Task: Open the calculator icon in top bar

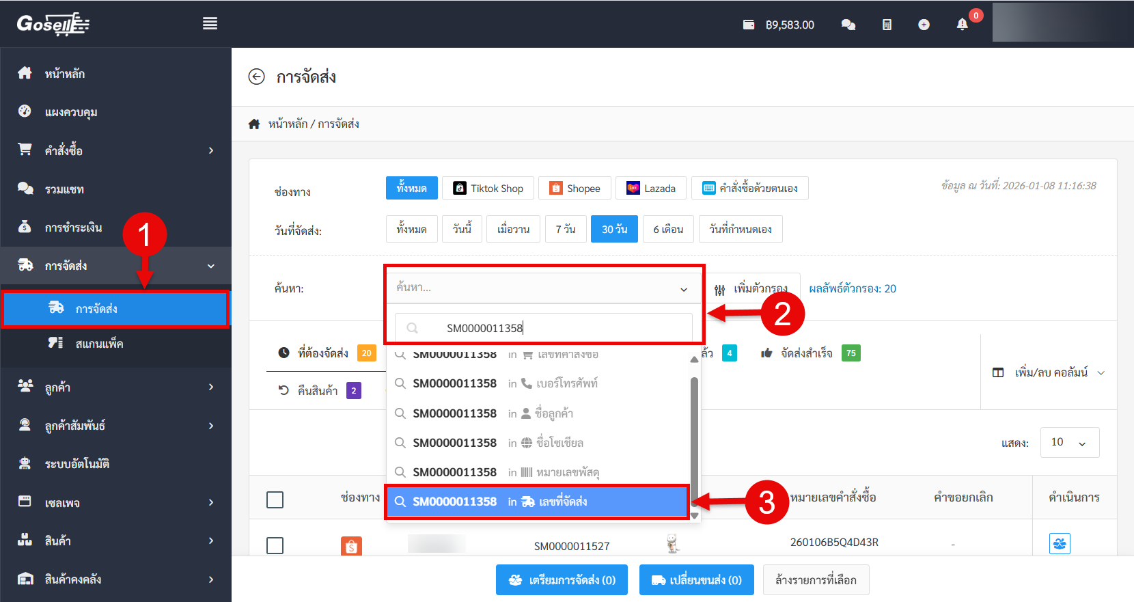Action: [x=887, y=25]
